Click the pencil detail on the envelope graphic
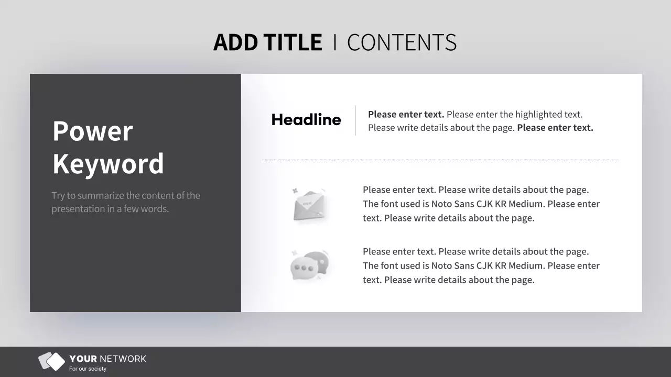Viewport: 671px width, 377px height. 319,214
